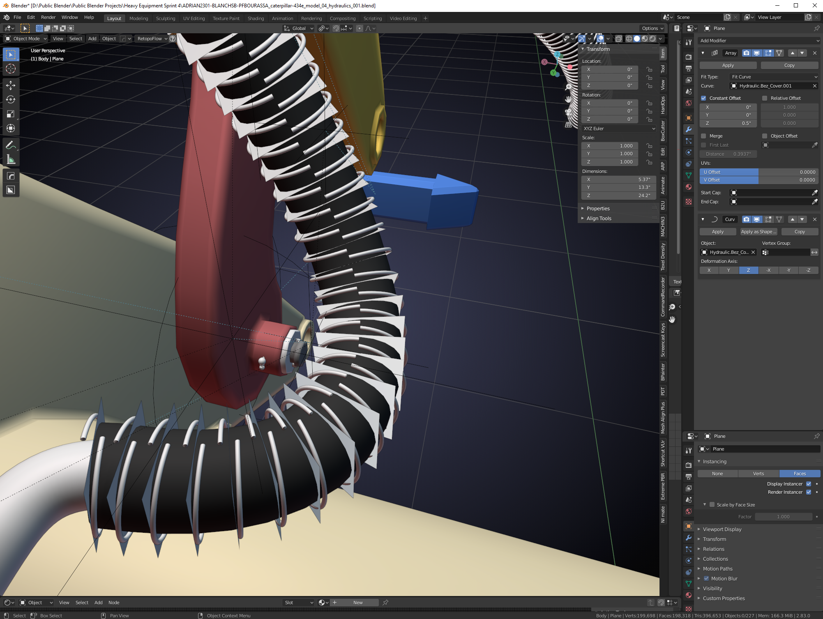Viewport: 823px width, 619px height.
Task: Select the Move tool
Action: [x=11, y=85]
